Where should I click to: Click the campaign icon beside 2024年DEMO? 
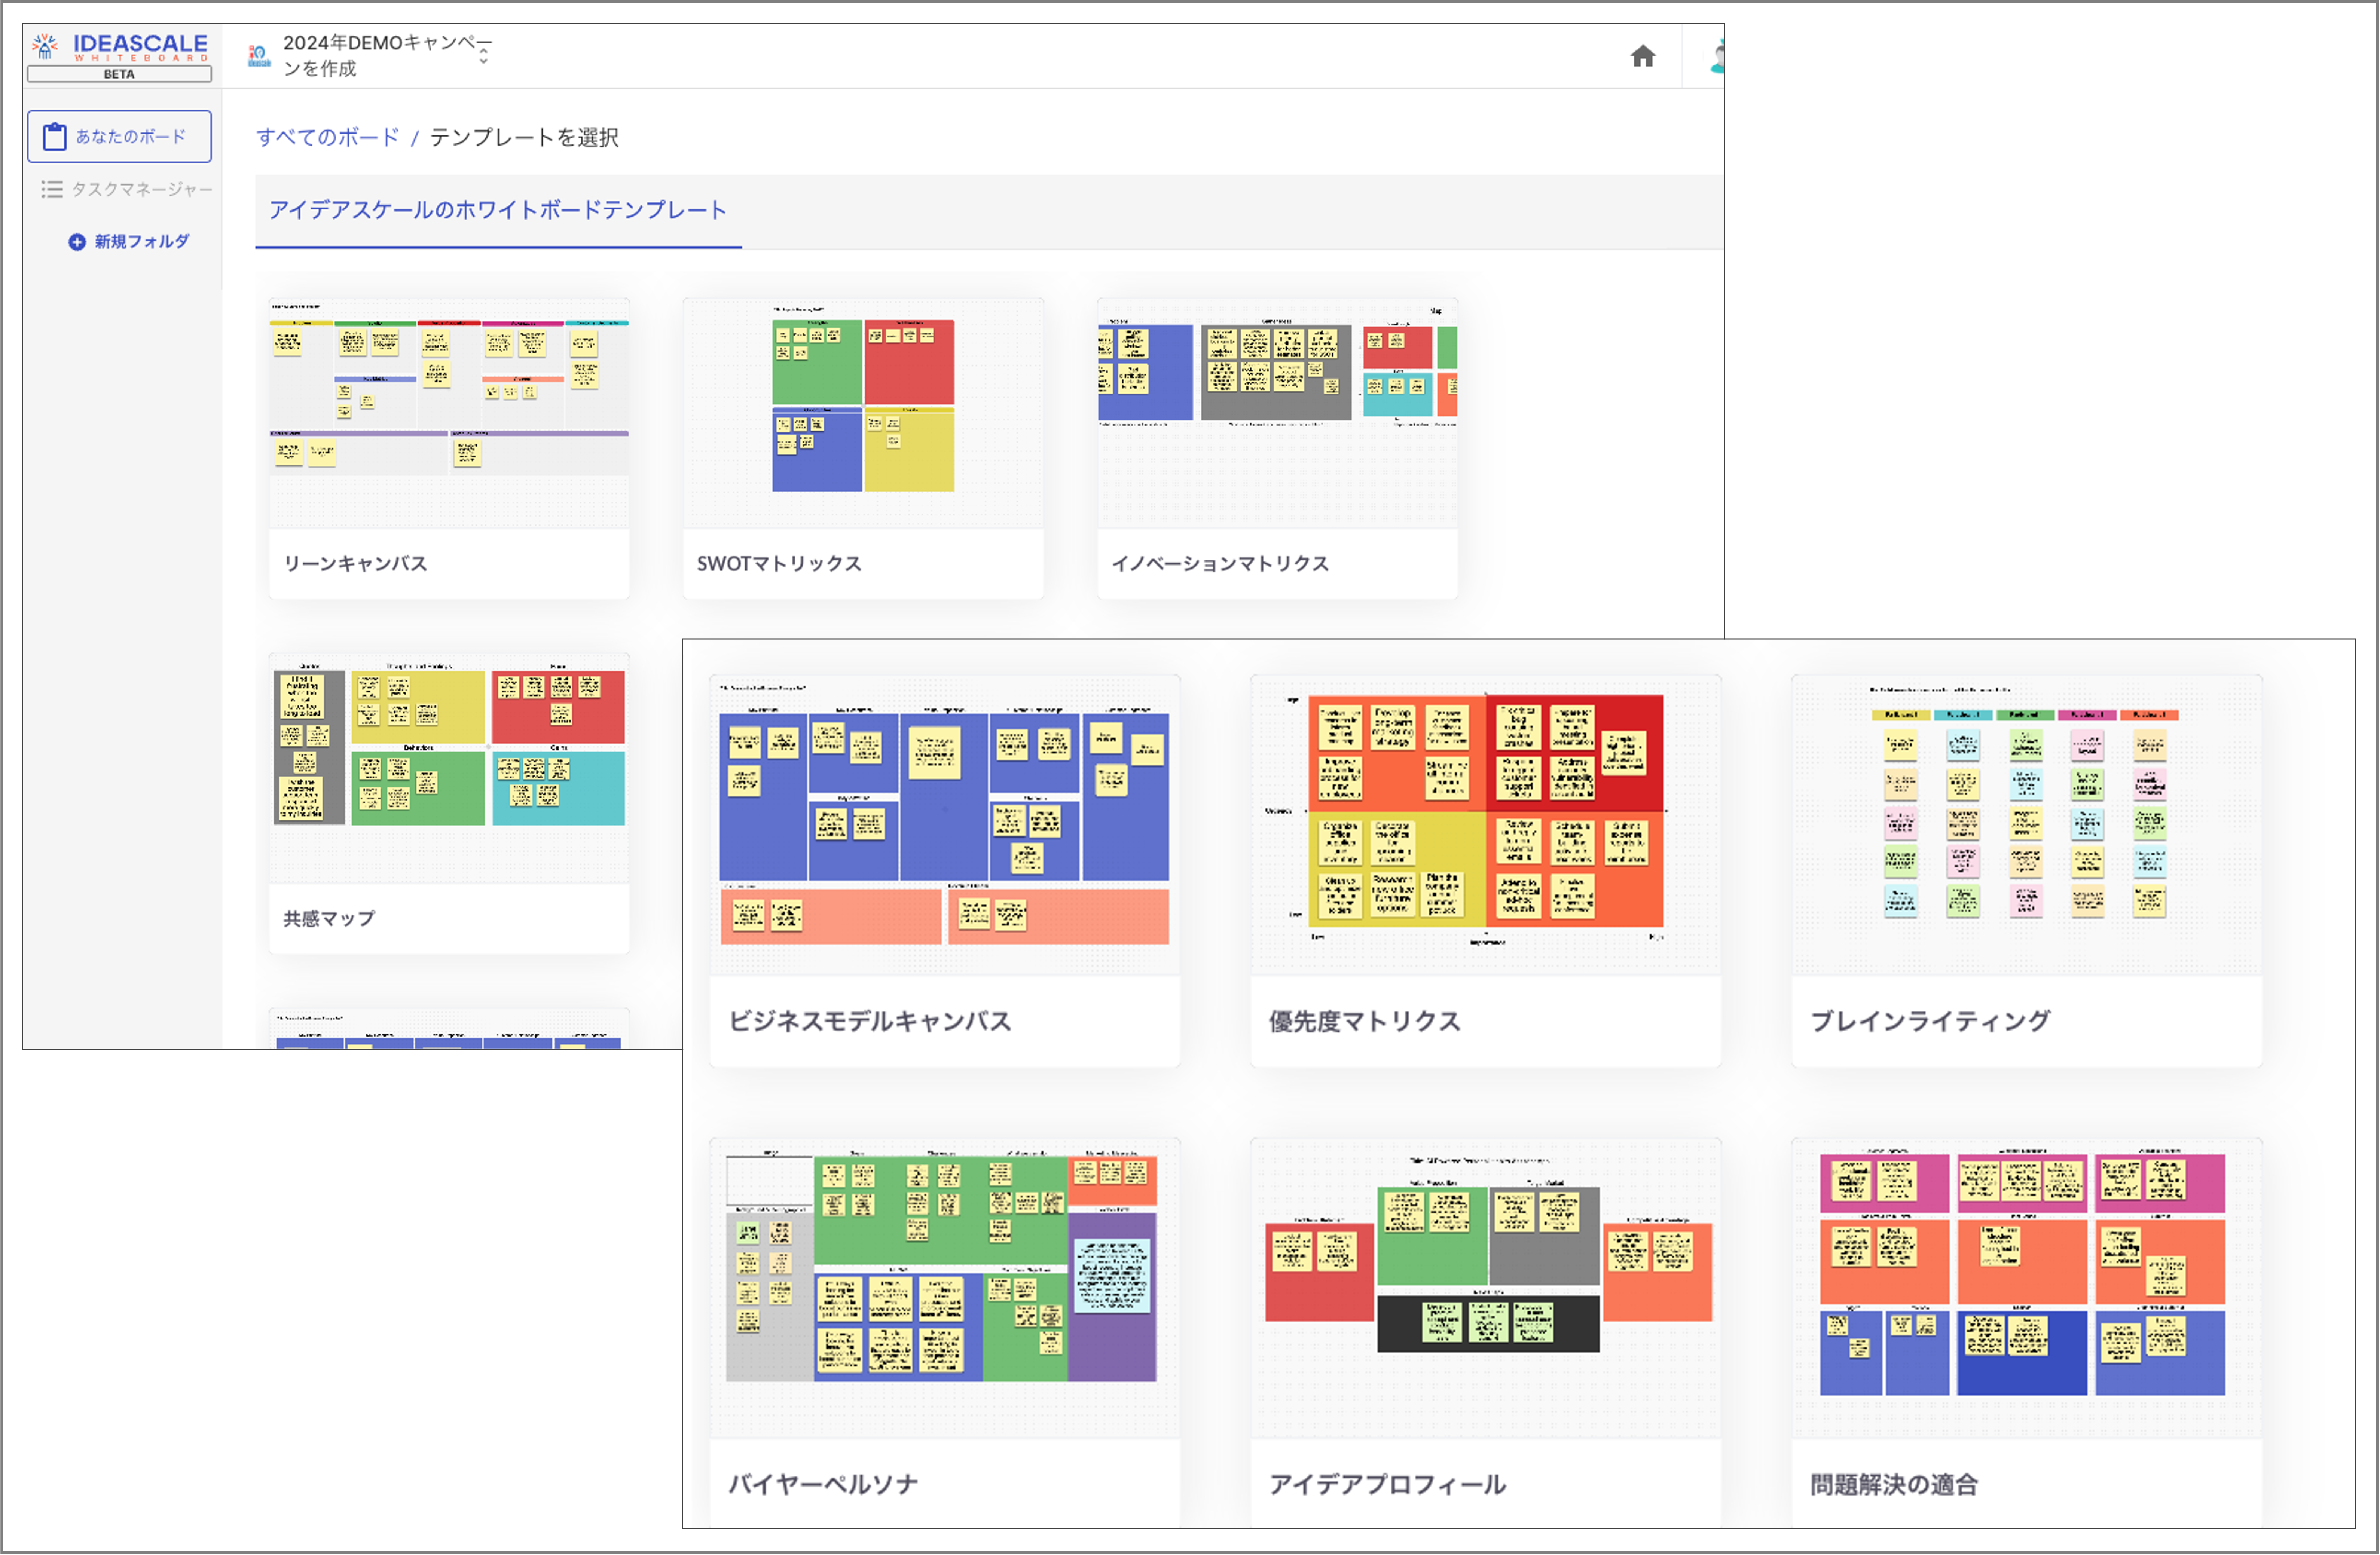pyautogui.click(x=259, y=56)
